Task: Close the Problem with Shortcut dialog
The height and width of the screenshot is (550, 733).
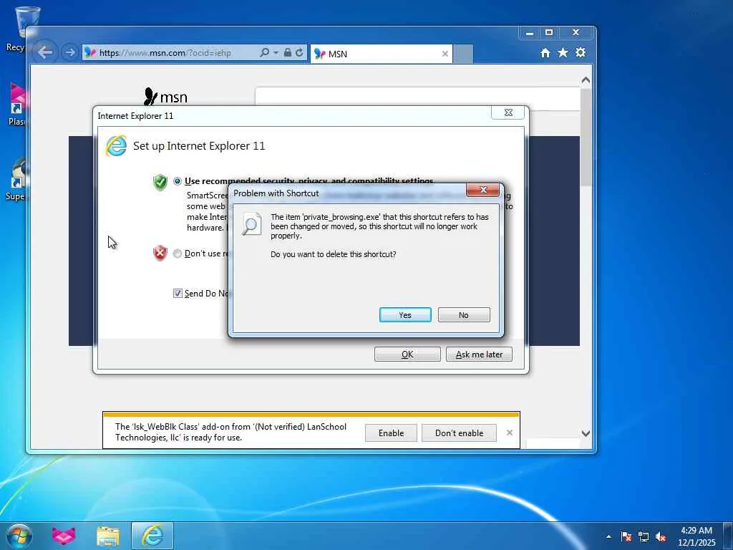Action: [483, 189]
